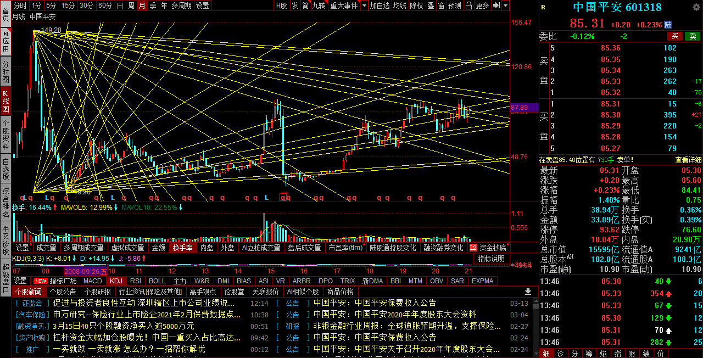Select the BOLL indicator tab
Screen dimensions: 703x358
click(157, 281)
